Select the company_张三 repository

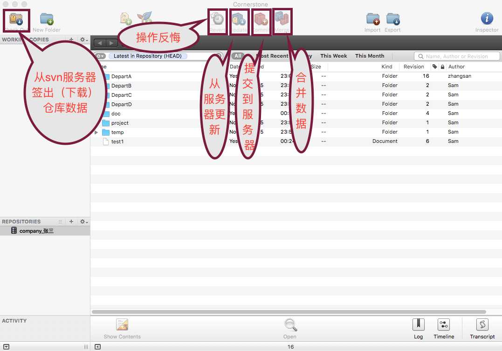[45, 231]
